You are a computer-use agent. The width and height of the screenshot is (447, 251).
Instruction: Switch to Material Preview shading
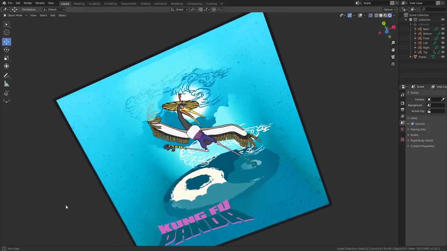pyautogui.click(x=385, y=15)
